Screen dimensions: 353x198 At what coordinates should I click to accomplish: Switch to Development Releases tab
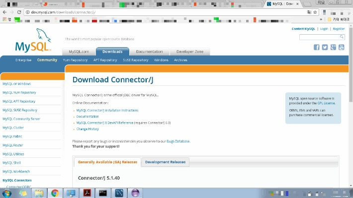[165, 162]
